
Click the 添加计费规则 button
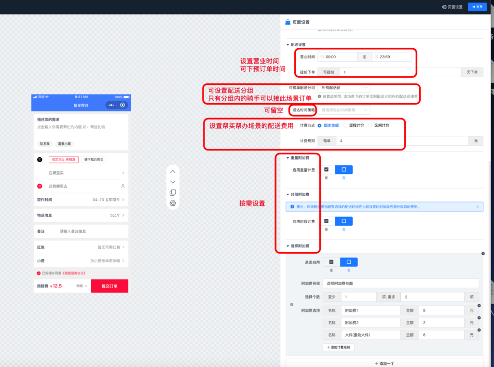tap(339, 347)
